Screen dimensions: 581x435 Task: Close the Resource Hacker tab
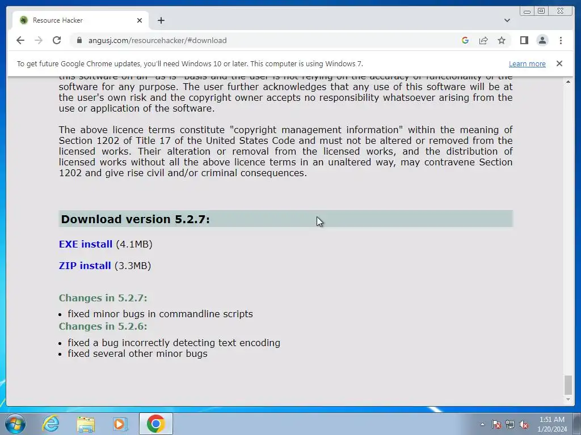click(x=140, y=20)
